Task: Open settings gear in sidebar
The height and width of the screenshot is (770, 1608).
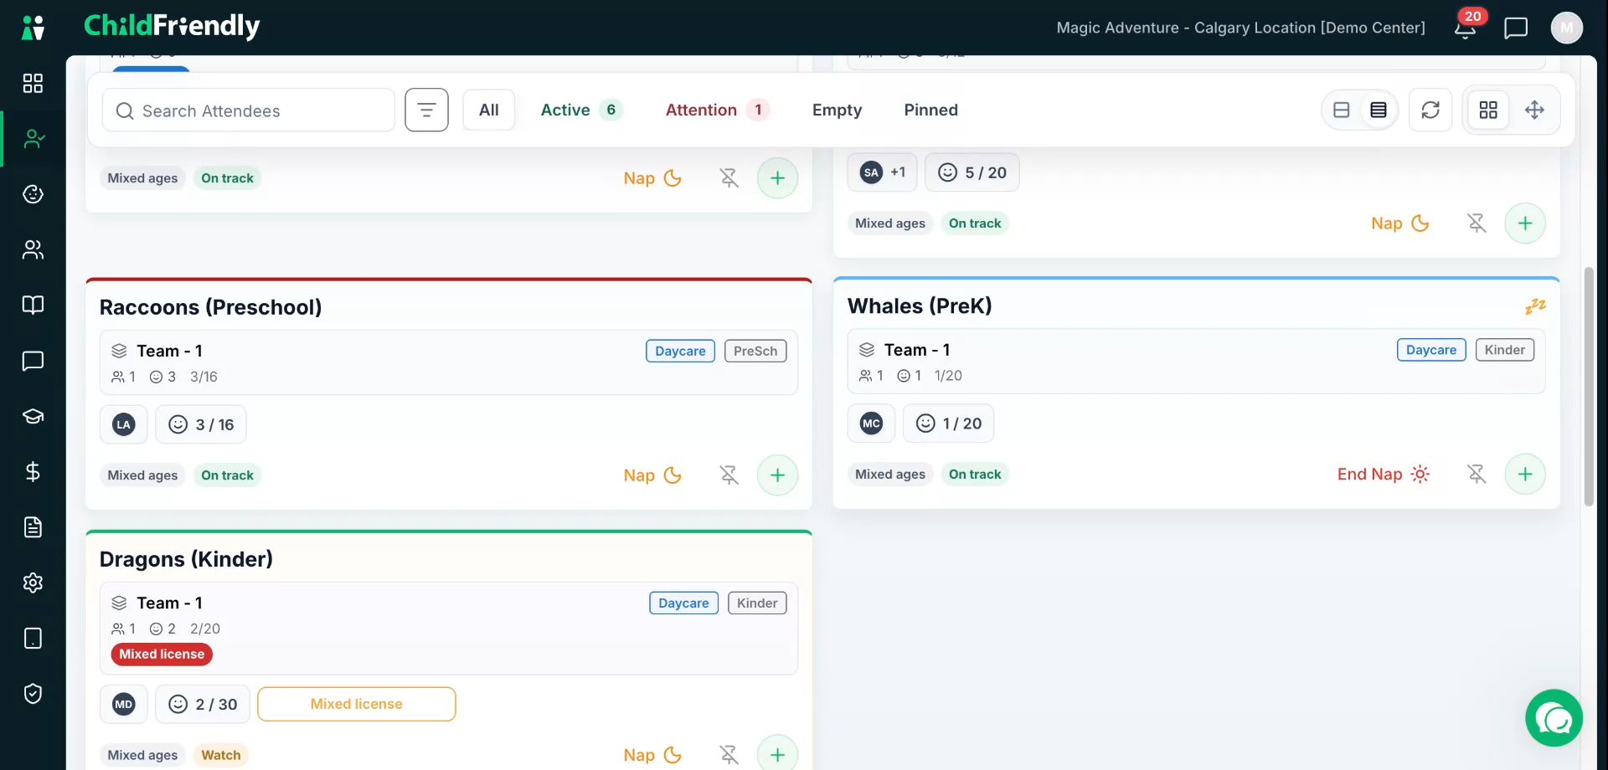Action: [x=33, y=583]
